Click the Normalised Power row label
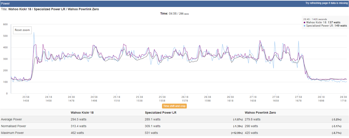This screenshot has height=138, width=349. click(x=13, y=126)
